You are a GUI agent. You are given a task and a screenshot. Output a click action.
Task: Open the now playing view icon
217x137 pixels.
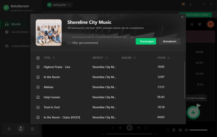(167, 130)
